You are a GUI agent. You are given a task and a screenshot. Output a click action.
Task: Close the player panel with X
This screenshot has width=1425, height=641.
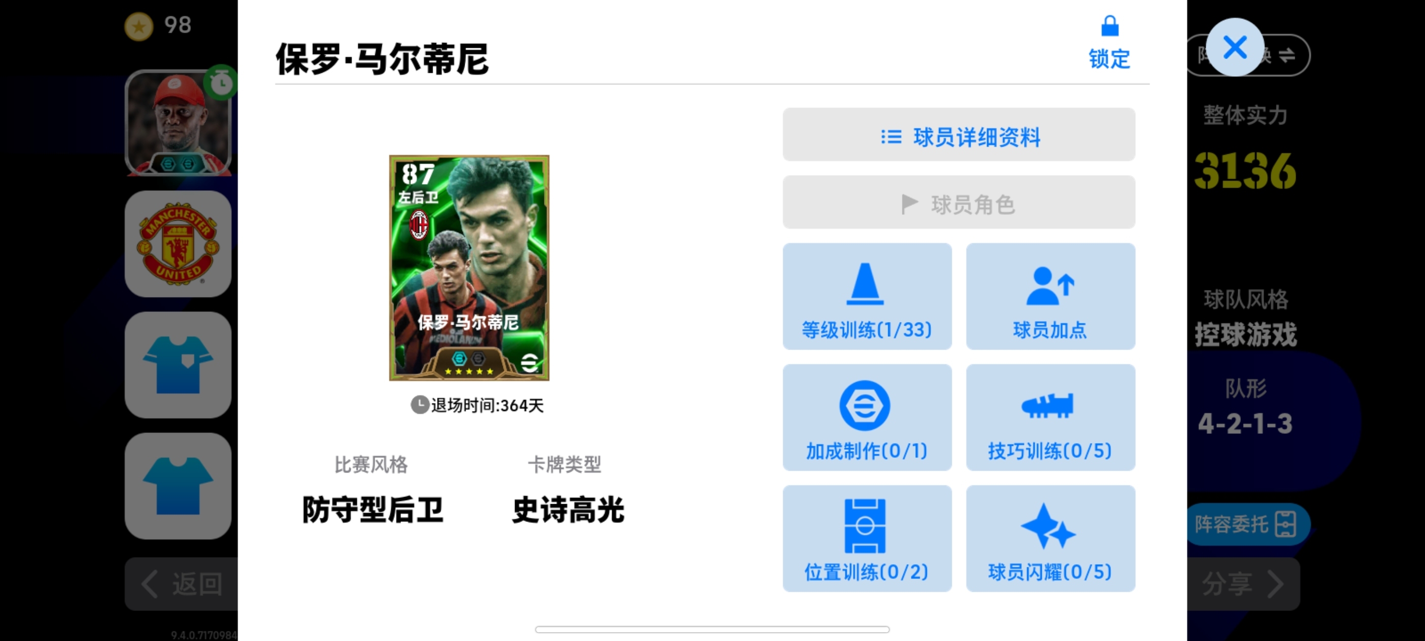point(1235,47)
